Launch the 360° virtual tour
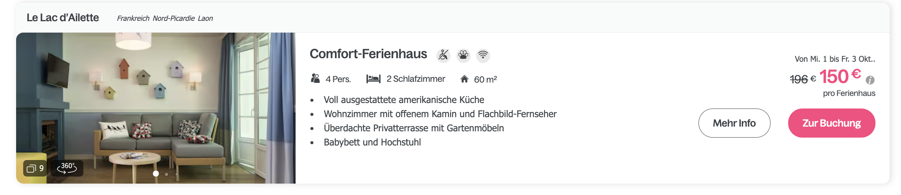The width and height of the screenshot is (901, 195). click(x=67, y=168)
